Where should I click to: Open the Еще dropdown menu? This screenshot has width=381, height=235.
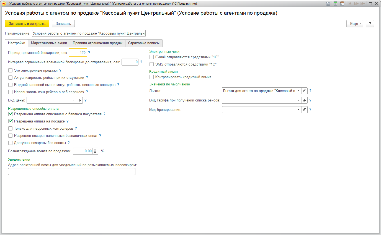click(x=355, y=24)
